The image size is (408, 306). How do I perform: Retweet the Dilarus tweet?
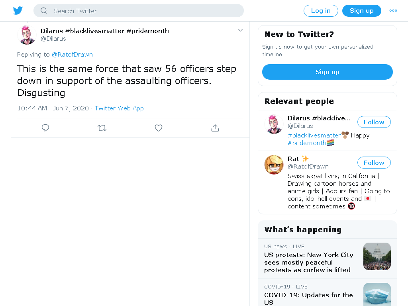102,128
